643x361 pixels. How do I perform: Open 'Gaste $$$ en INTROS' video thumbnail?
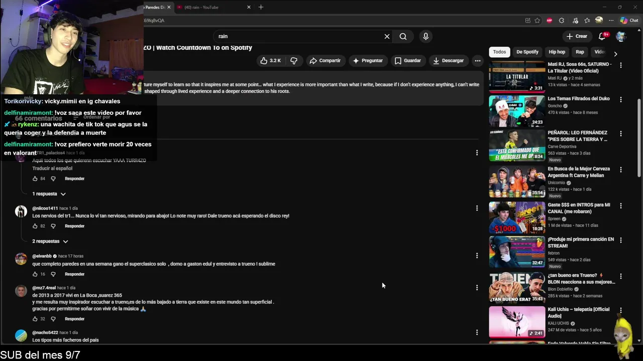[517, 218]
